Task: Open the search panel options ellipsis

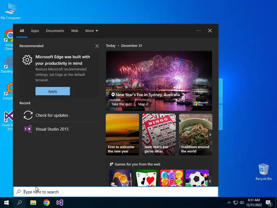Action: 199,31
